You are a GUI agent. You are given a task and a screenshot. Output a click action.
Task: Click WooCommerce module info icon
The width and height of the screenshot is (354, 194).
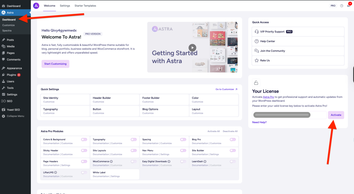[111, 161]
